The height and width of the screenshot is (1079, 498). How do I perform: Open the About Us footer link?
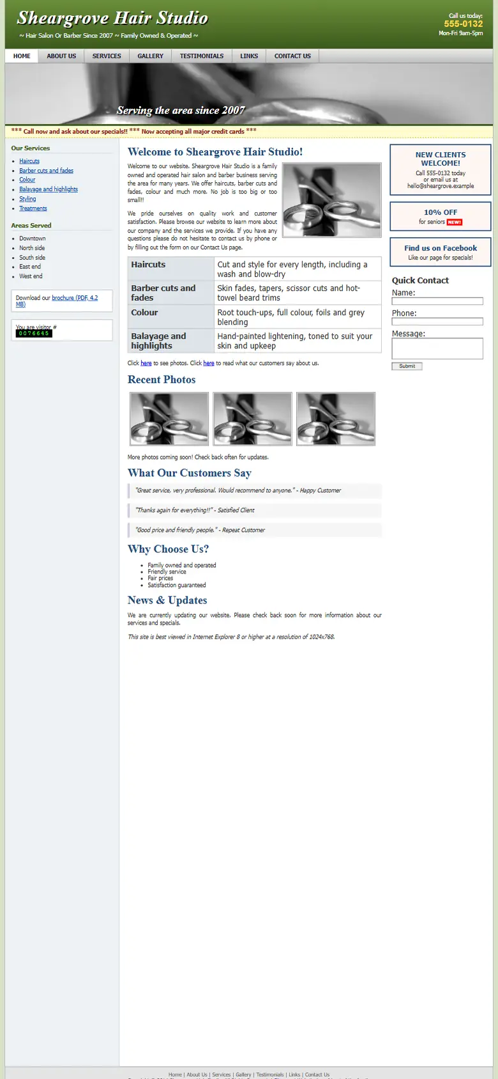coord(197,1075)
